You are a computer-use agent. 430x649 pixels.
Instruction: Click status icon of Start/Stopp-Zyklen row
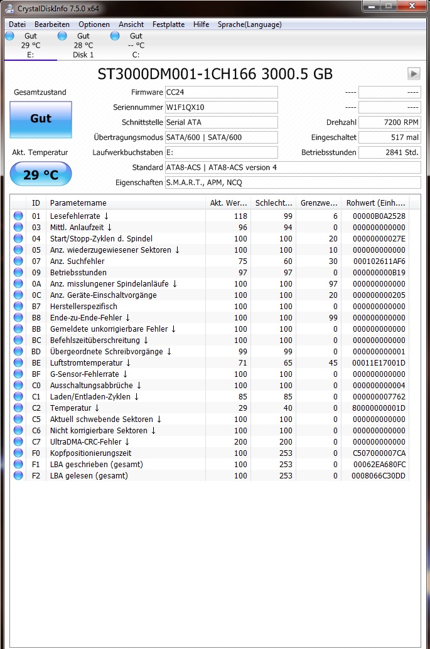tap(18, 238)
